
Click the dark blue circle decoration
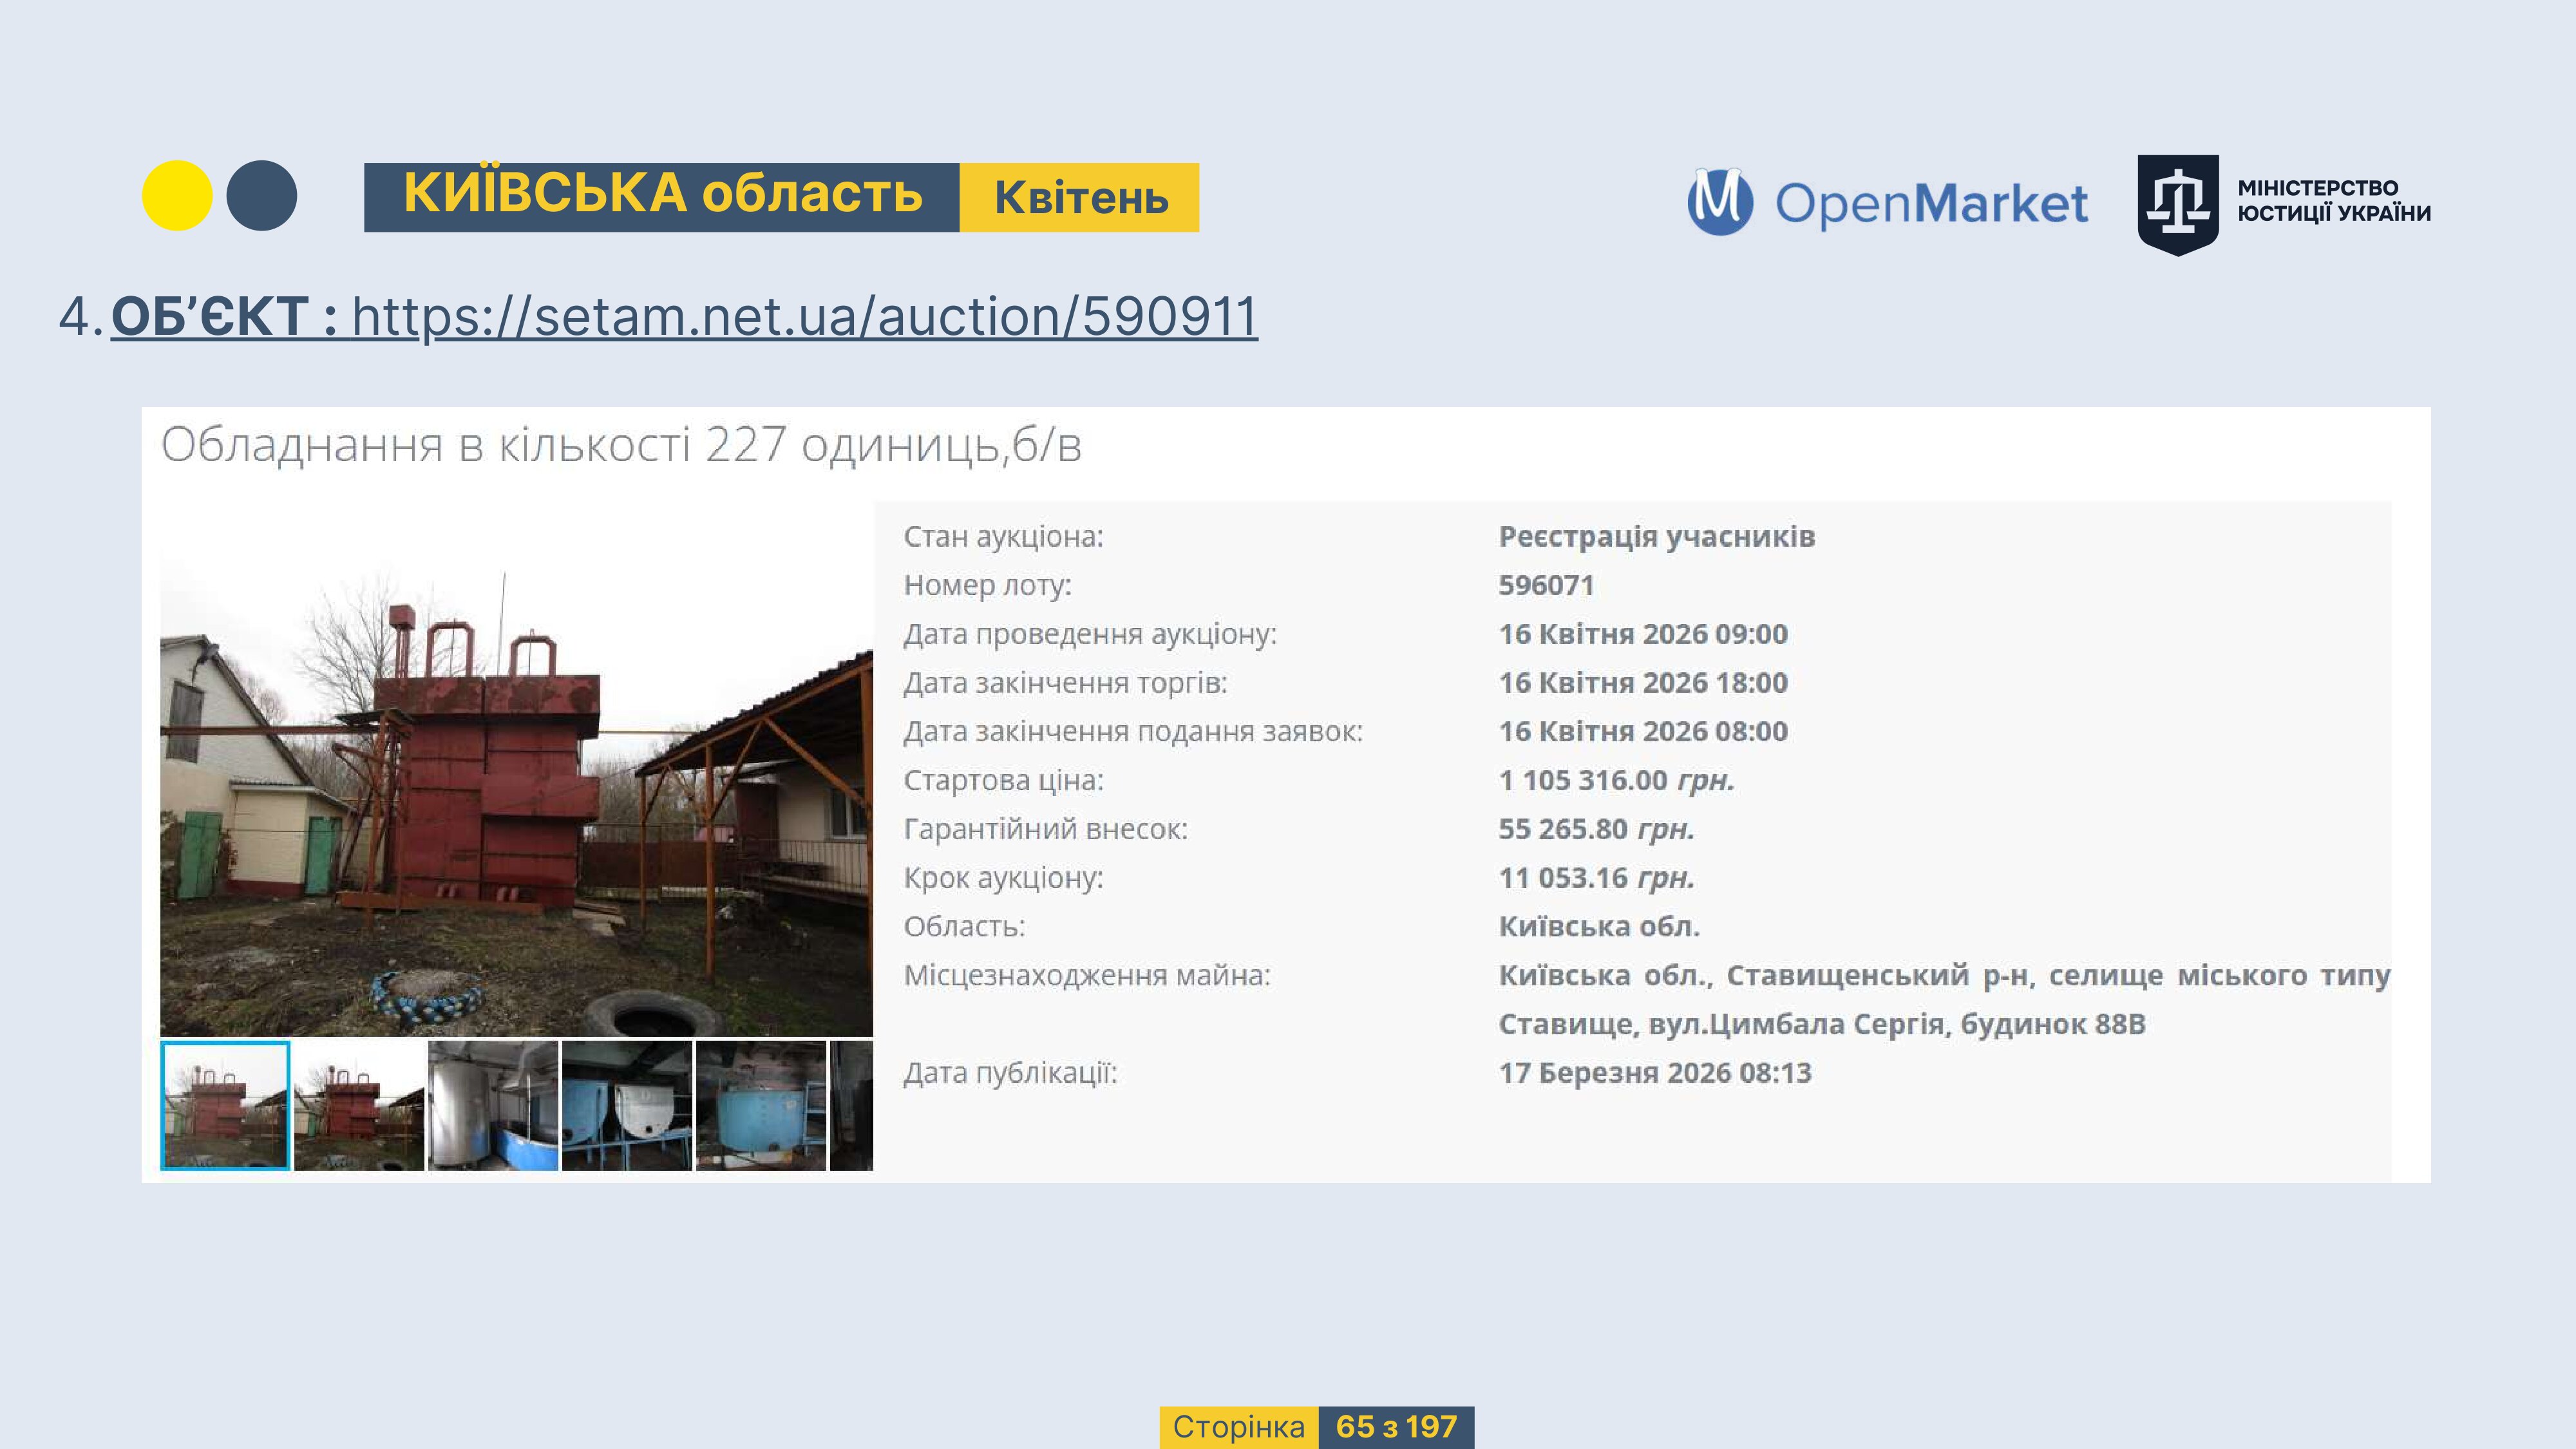[262, 196]
